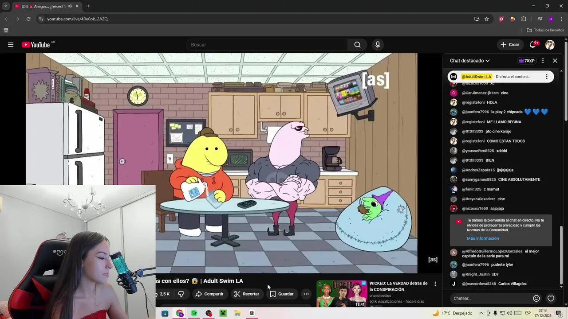Click the address bar URL
Image resolution: width=568 pixels, height=319 pixels.
[77, 19]
